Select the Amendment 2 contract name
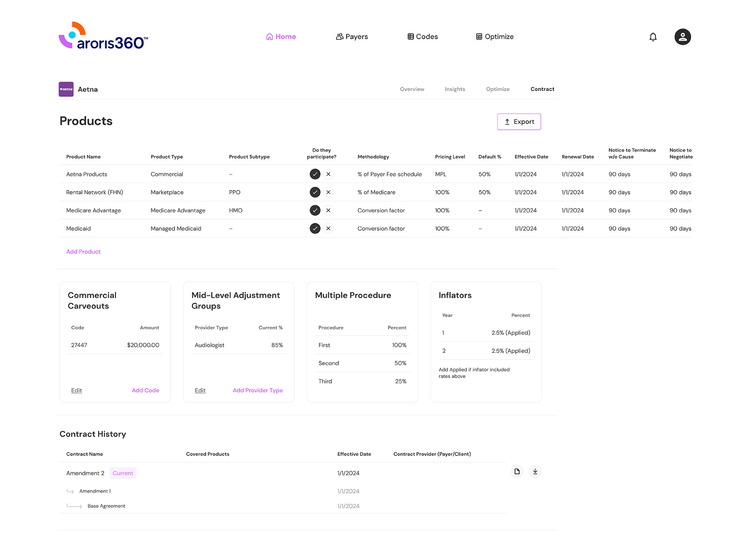Screen dimensions: 736x541 click(85, 473)
